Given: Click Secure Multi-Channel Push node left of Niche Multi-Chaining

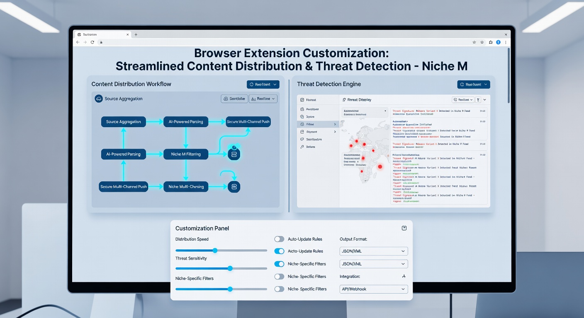Looking at the screenshot, I should pos(124,187).
